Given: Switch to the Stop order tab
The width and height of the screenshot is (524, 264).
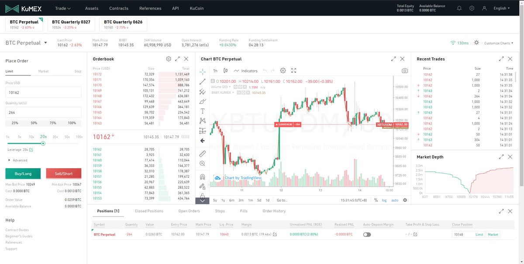Looking at the screenshot, I should pos(78,71).
